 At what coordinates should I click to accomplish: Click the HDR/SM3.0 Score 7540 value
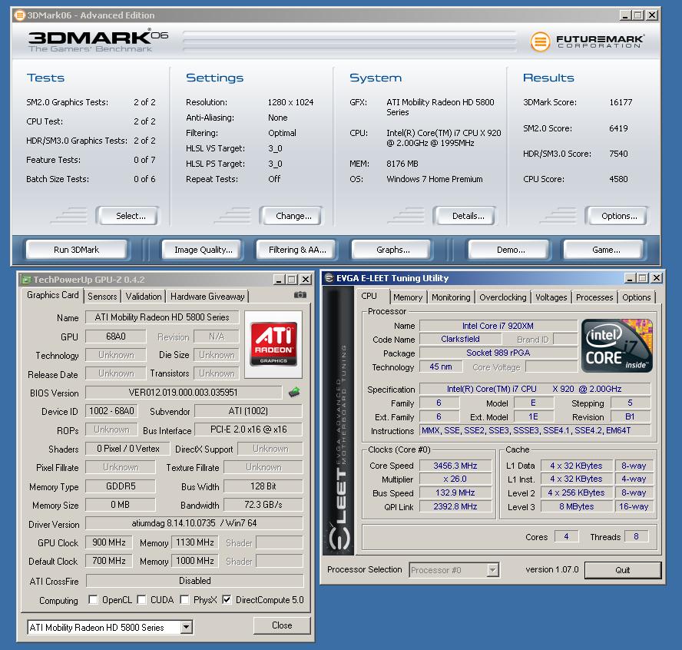(x=618, y=154)
